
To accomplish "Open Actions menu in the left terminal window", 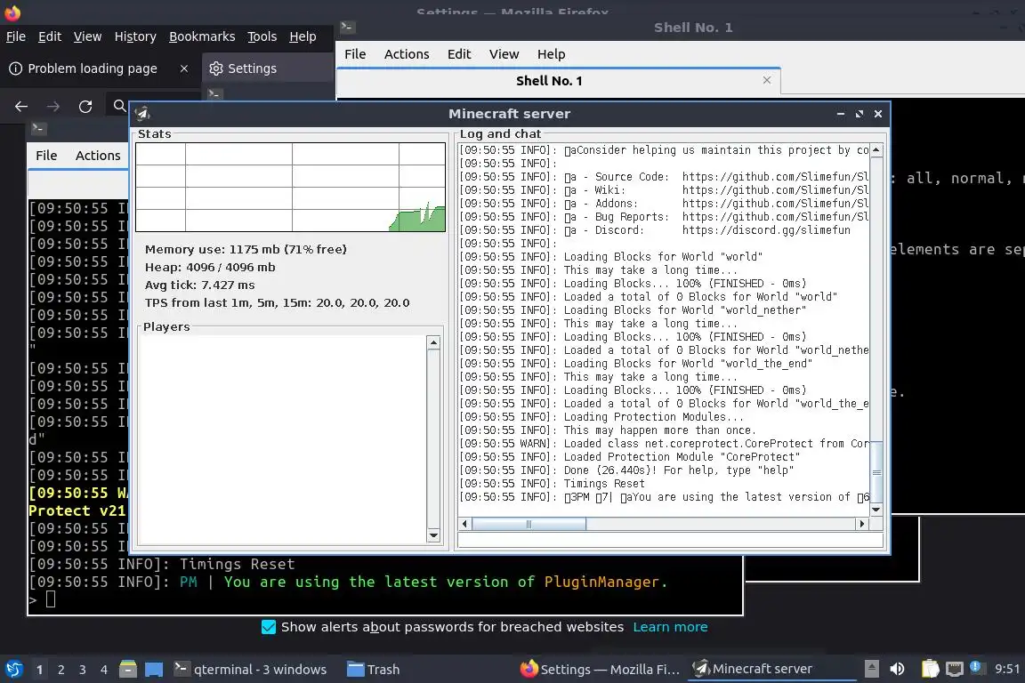I will tap(98, 156).
